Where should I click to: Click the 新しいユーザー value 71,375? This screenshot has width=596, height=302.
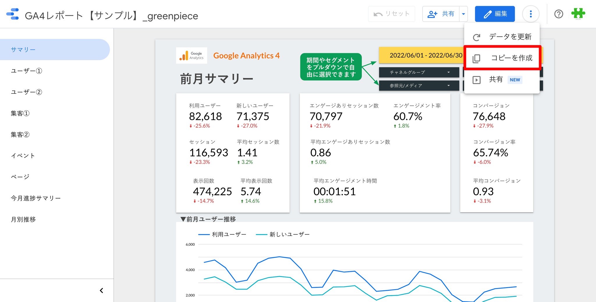pyautogui.click(x=253, y=116)
